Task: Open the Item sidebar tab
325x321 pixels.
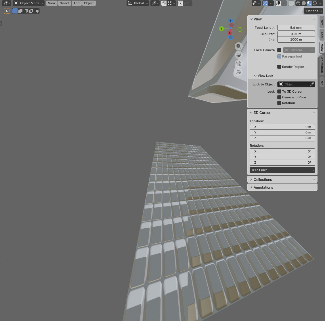Action: click(x=322, y=22)
